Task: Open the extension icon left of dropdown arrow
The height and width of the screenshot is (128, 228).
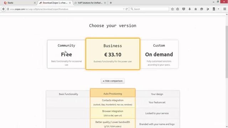Action: [x=214, y=9]
